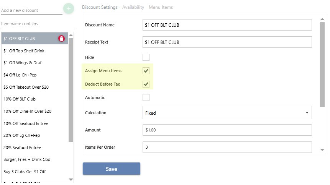The image size is (330, 185).
Task: Select 10% Off Seafood Entrée discount
Action: tap(25, 123)
